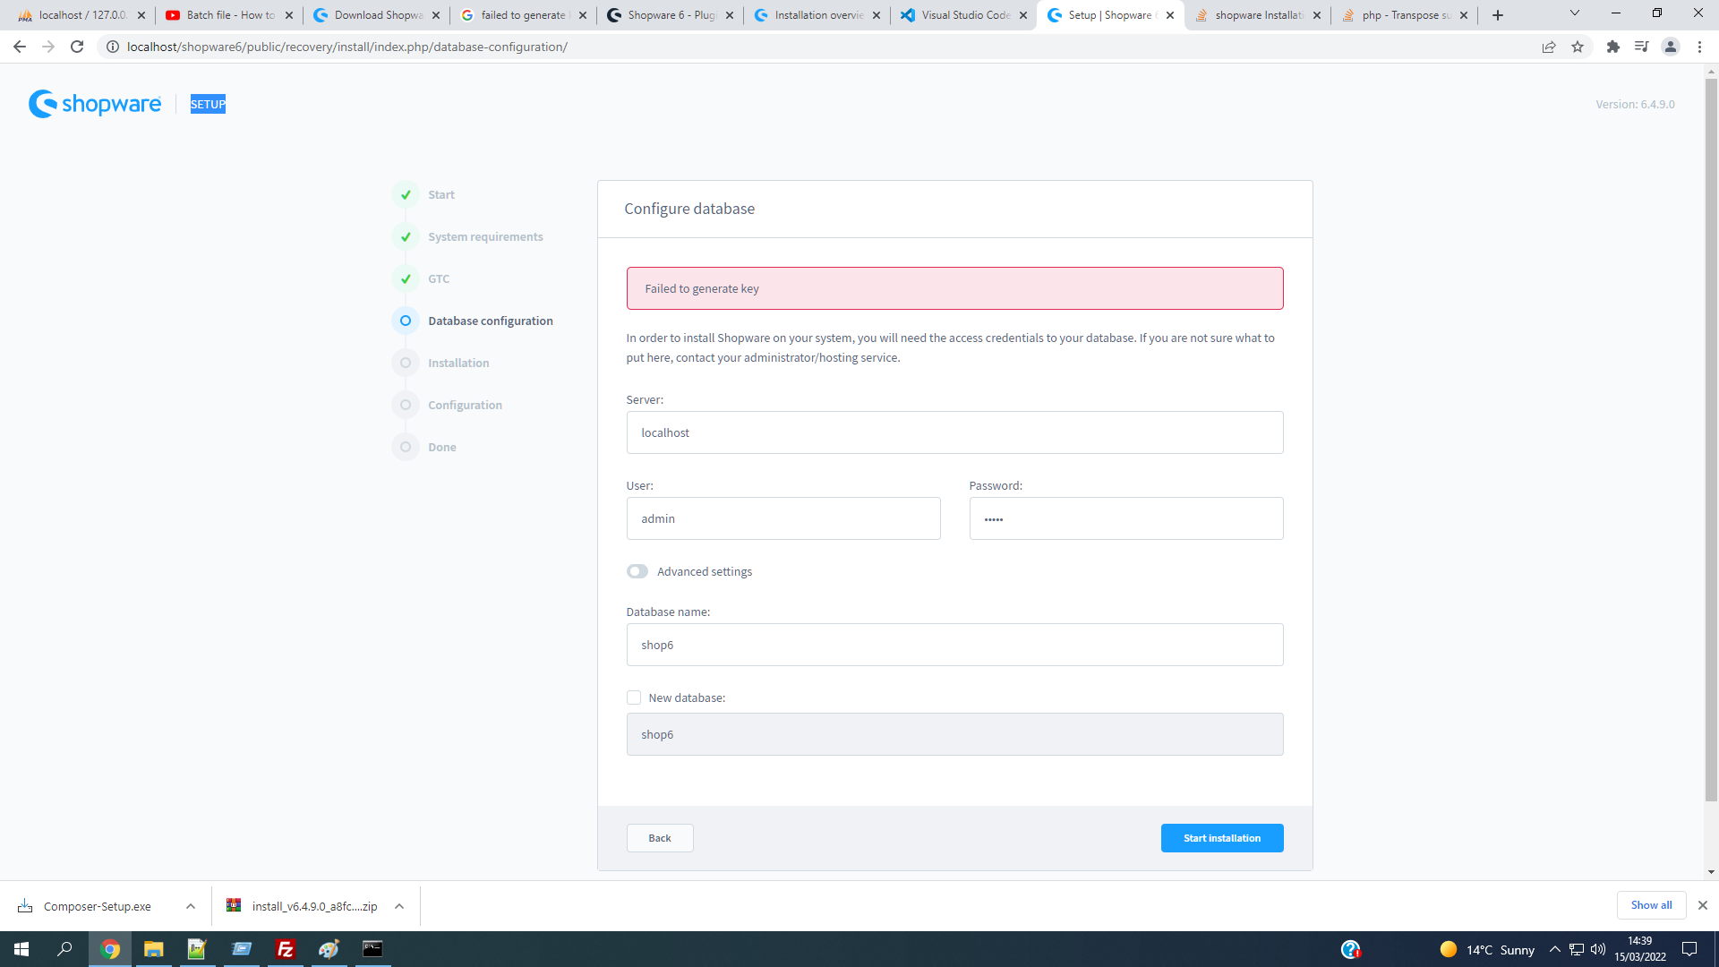This screenshot has width=1719, height=967.
Task: Open the Notepad++ taskbar icon
Action: coord(197,949)
